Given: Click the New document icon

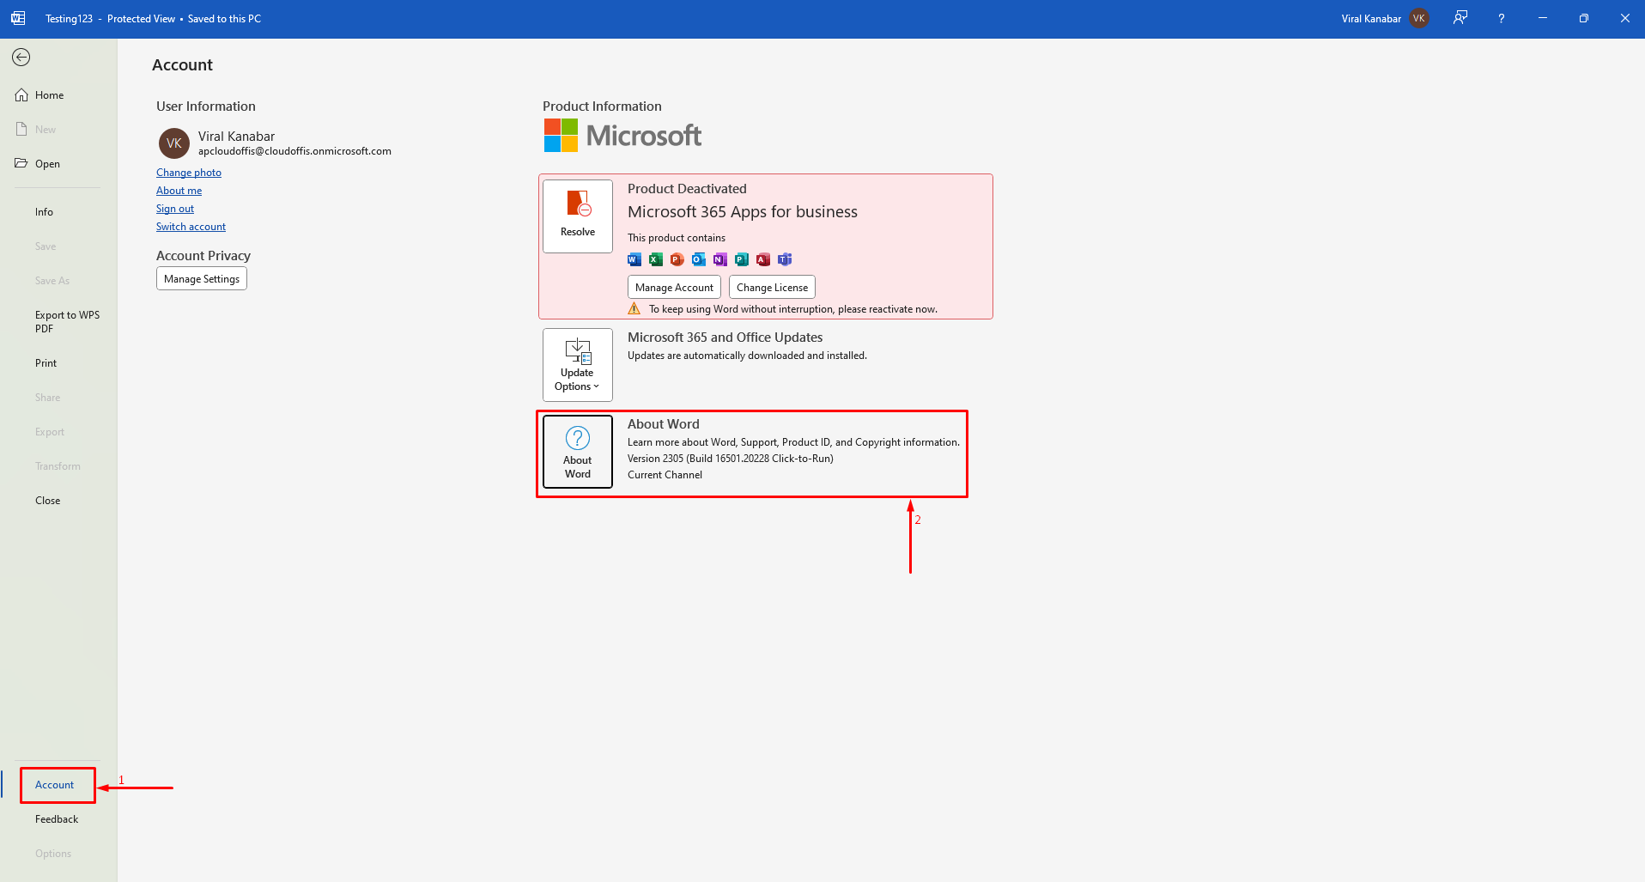Looking at the screenshot, I should (21, 129).
